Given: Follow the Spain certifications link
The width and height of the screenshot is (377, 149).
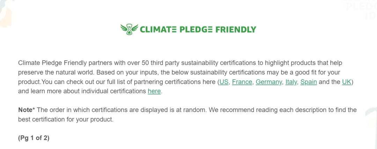Looking at the screenshot, I should tap(309, 82).
